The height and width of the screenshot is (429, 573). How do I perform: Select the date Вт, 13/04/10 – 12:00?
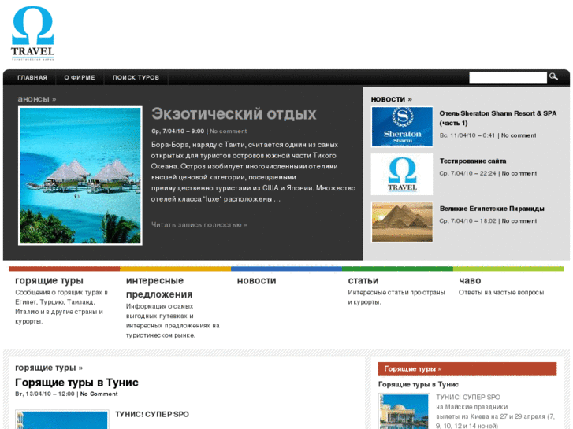click(45, 394)
